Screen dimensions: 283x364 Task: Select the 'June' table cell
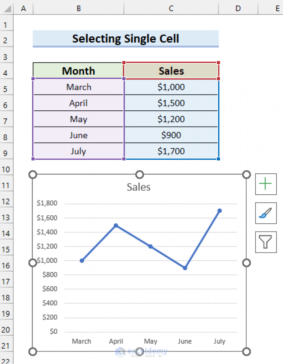(78, 135)
